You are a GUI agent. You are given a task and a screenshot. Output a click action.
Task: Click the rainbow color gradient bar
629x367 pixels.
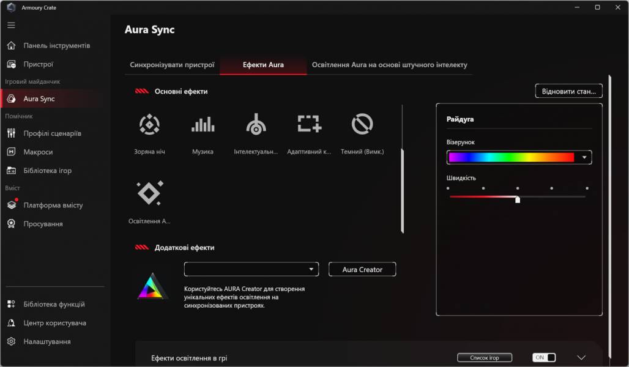coord(512,157)
